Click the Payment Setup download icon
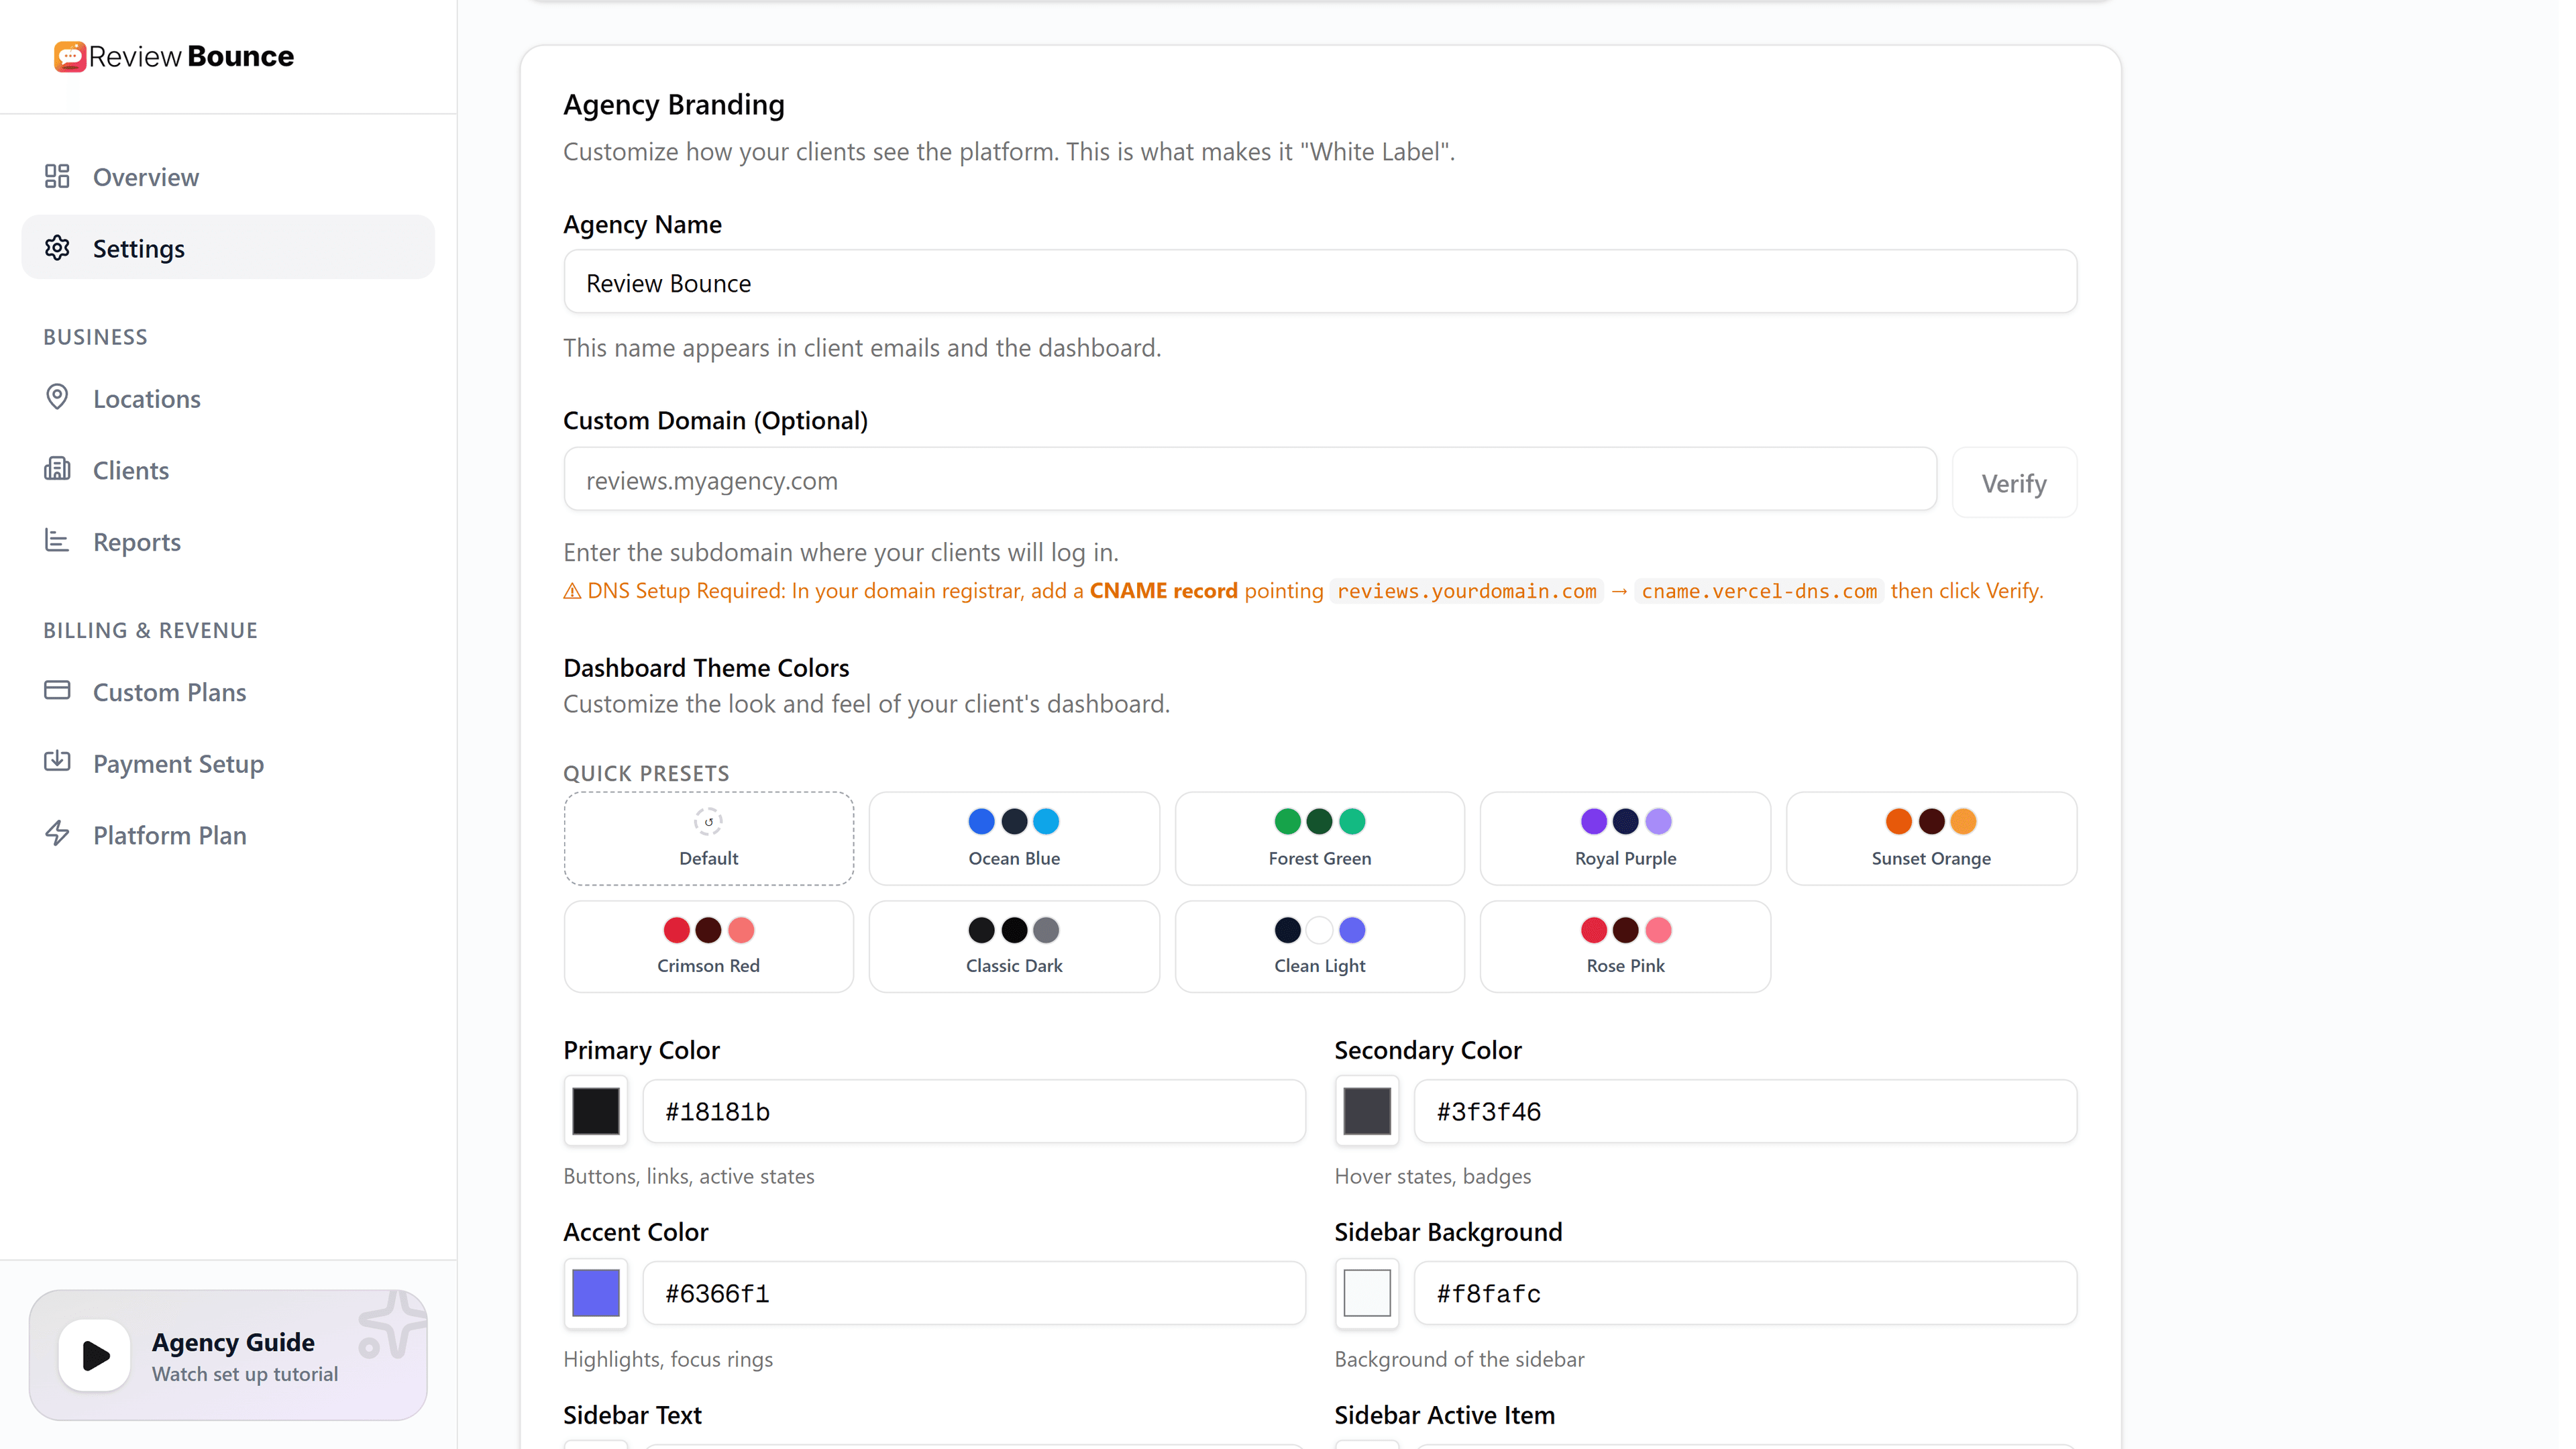Image resolution: width=2576 pixels, height=1449 pixels. pos(57,762)
